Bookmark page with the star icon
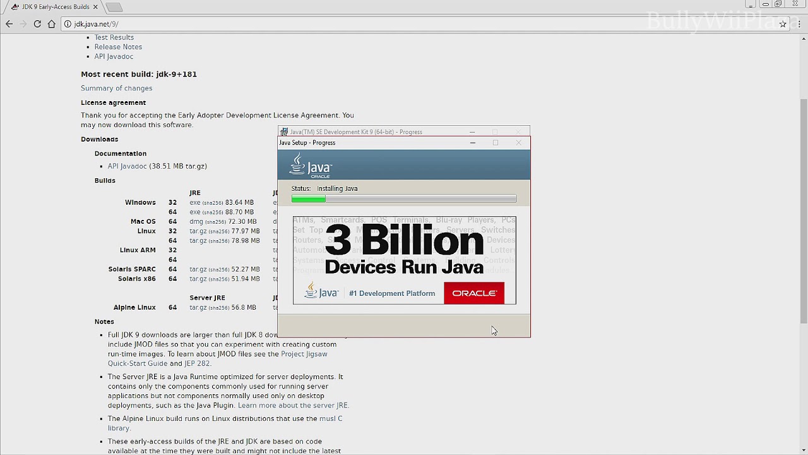Screen dimensions: 808x455 [783, 24]
